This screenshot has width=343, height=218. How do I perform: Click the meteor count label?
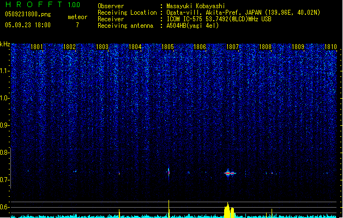(77, 17)
